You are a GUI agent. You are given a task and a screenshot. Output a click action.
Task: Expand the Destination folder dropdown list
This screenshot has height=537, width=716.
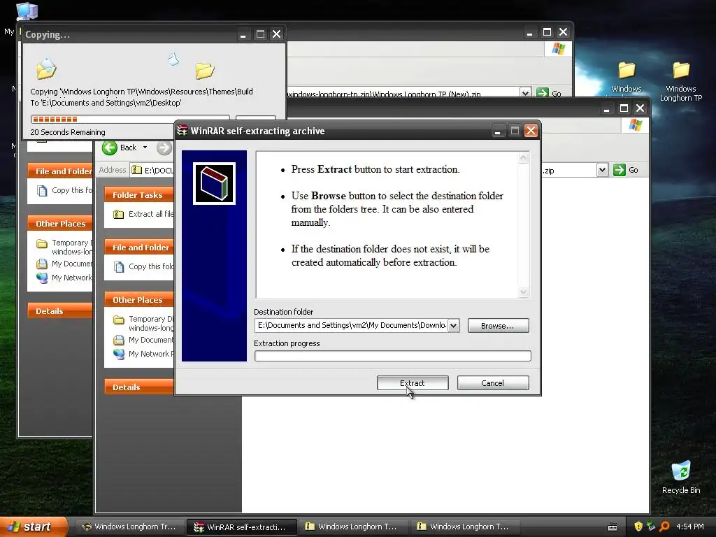pyautogui.click(x=453, y=326)
